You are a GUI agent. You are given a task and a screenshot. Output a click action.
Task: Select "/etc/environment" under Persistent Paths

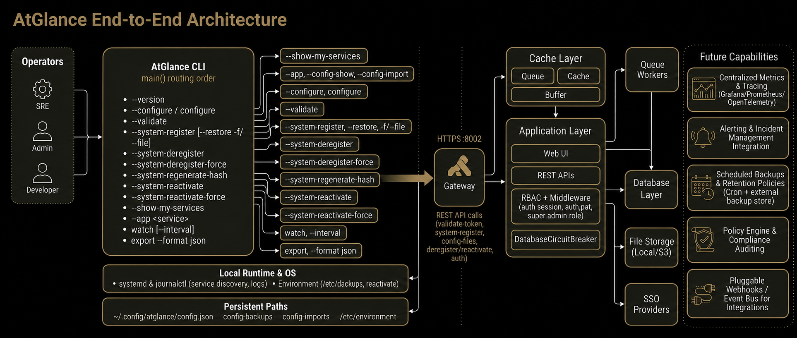[x=368, y=317]
